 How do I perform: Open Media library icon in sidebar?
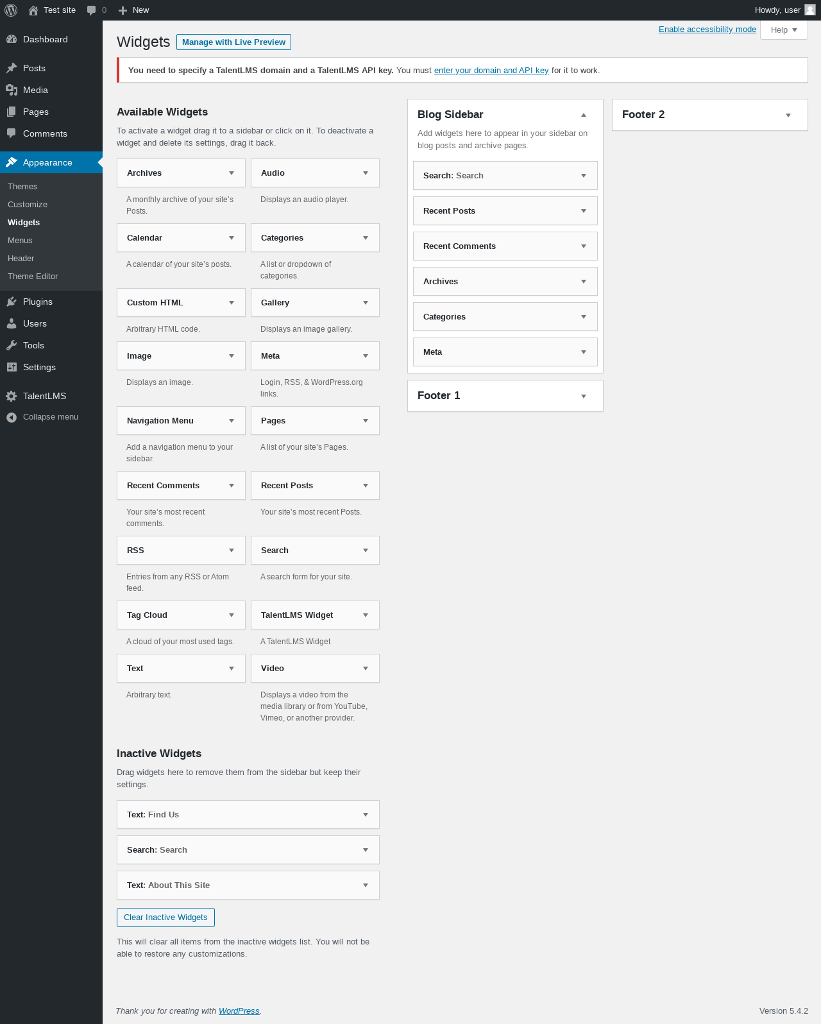point(12,90)
